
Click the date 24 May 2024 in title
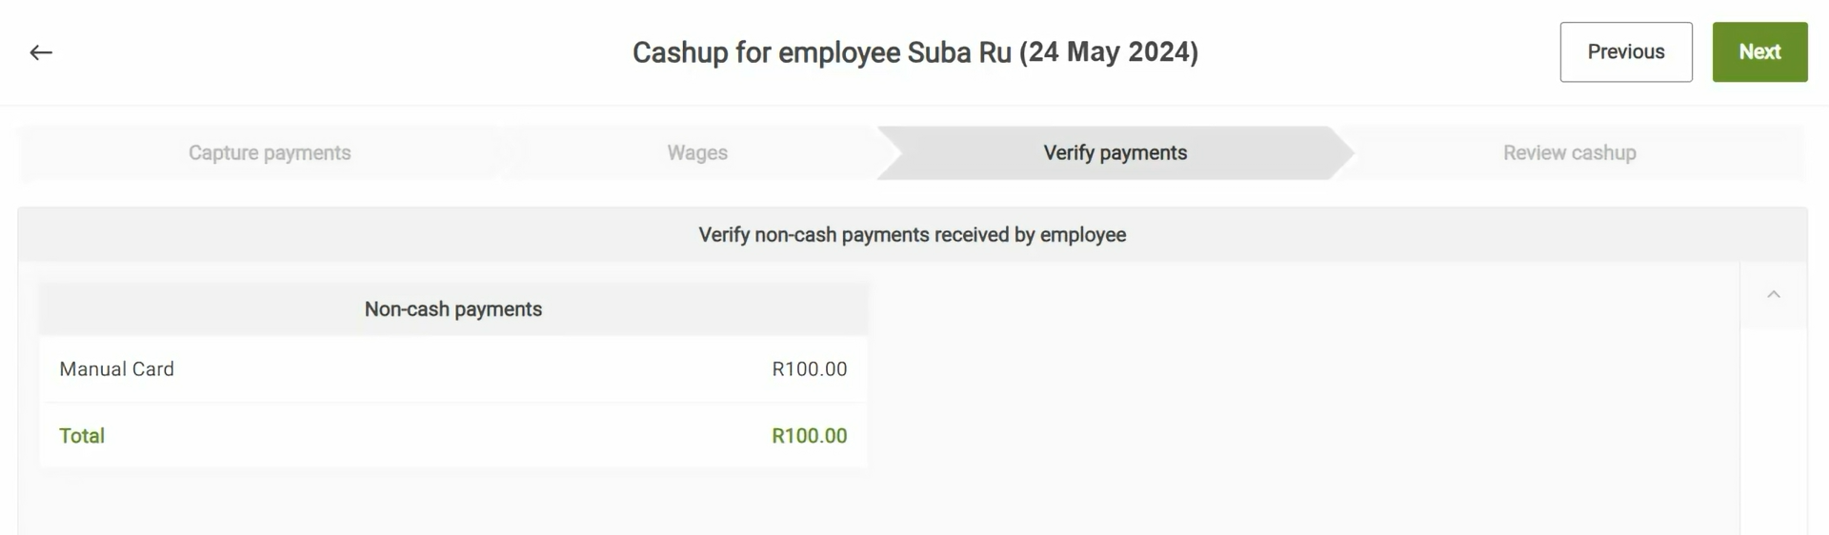tap(1108, 52)
